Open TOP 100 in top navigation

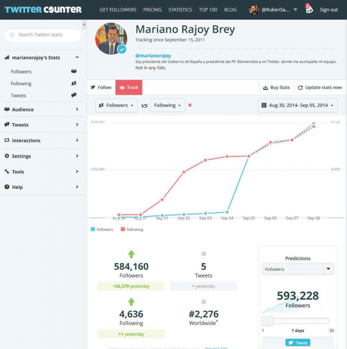pyautogui.click(x=208, y=10)
